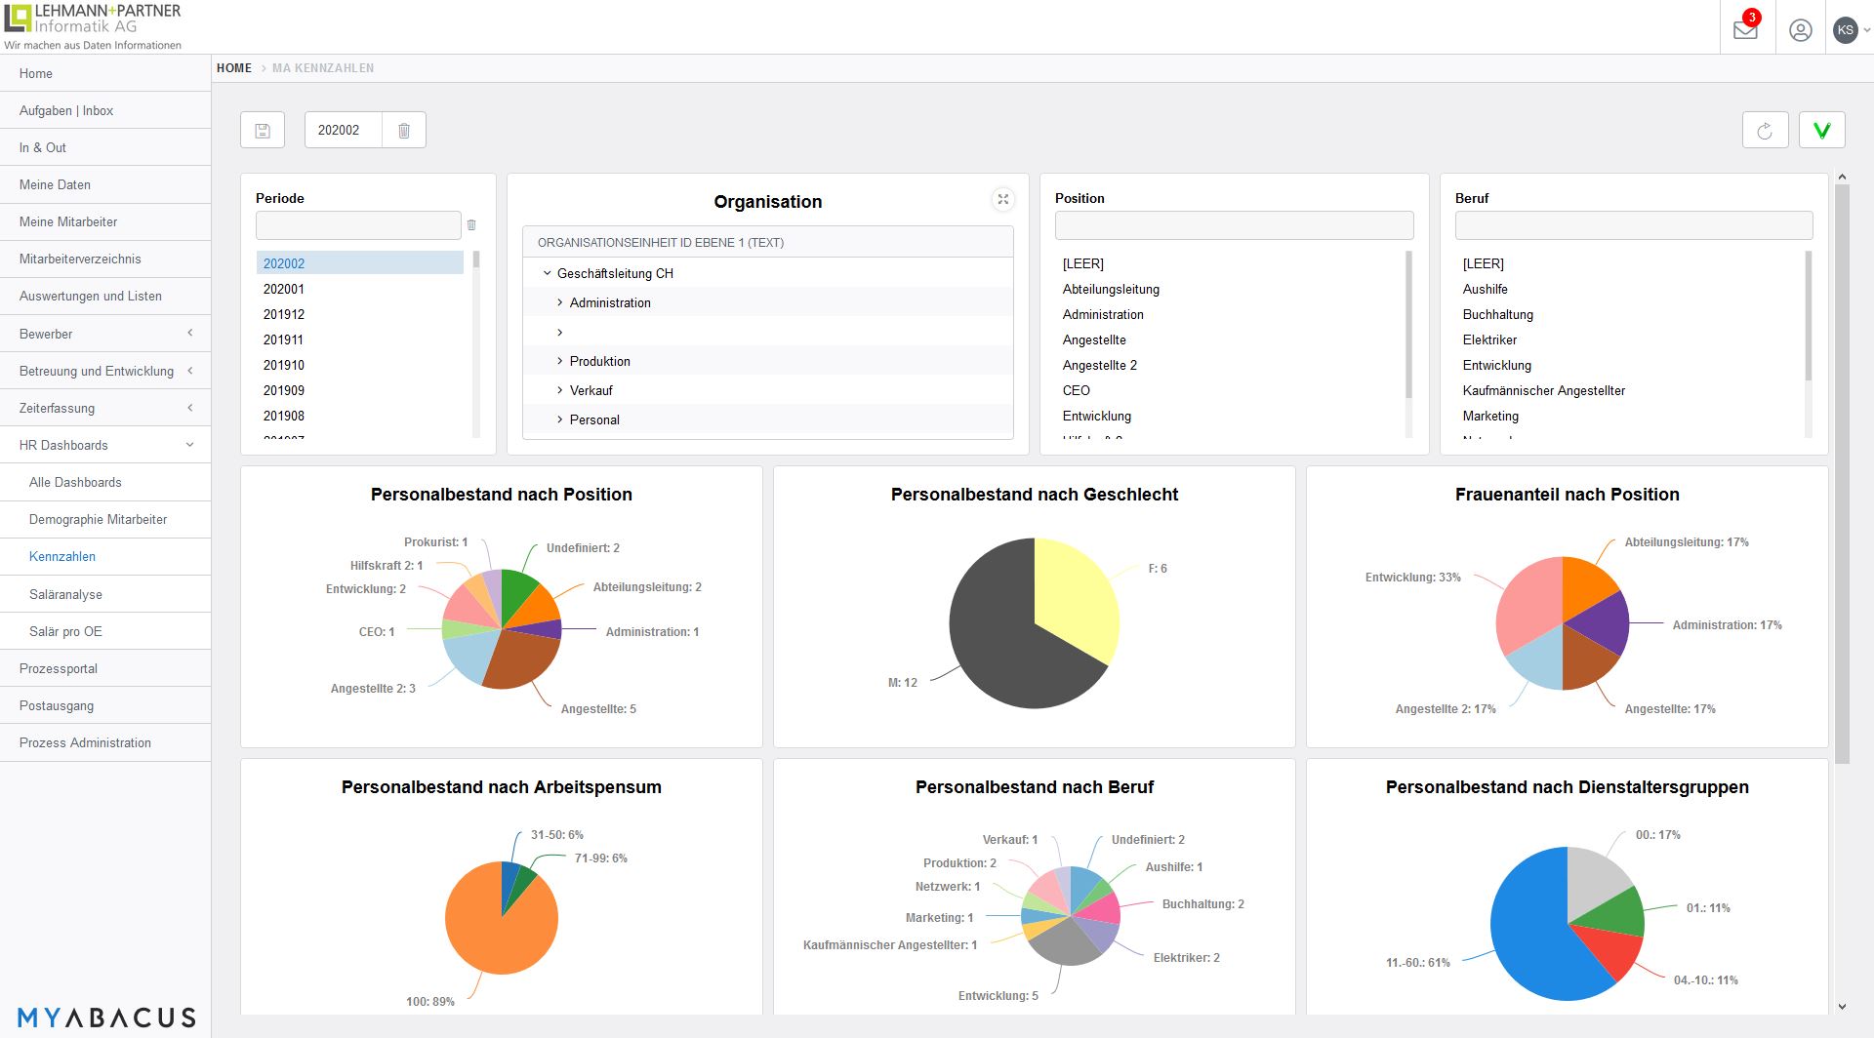Open Alle Dashboards
This screenshot has width=1874, height=1038.
(105, 482)
